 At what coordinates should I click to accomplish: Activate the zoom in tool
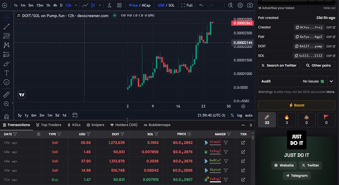pyautogui.click(x=6, y=104)
